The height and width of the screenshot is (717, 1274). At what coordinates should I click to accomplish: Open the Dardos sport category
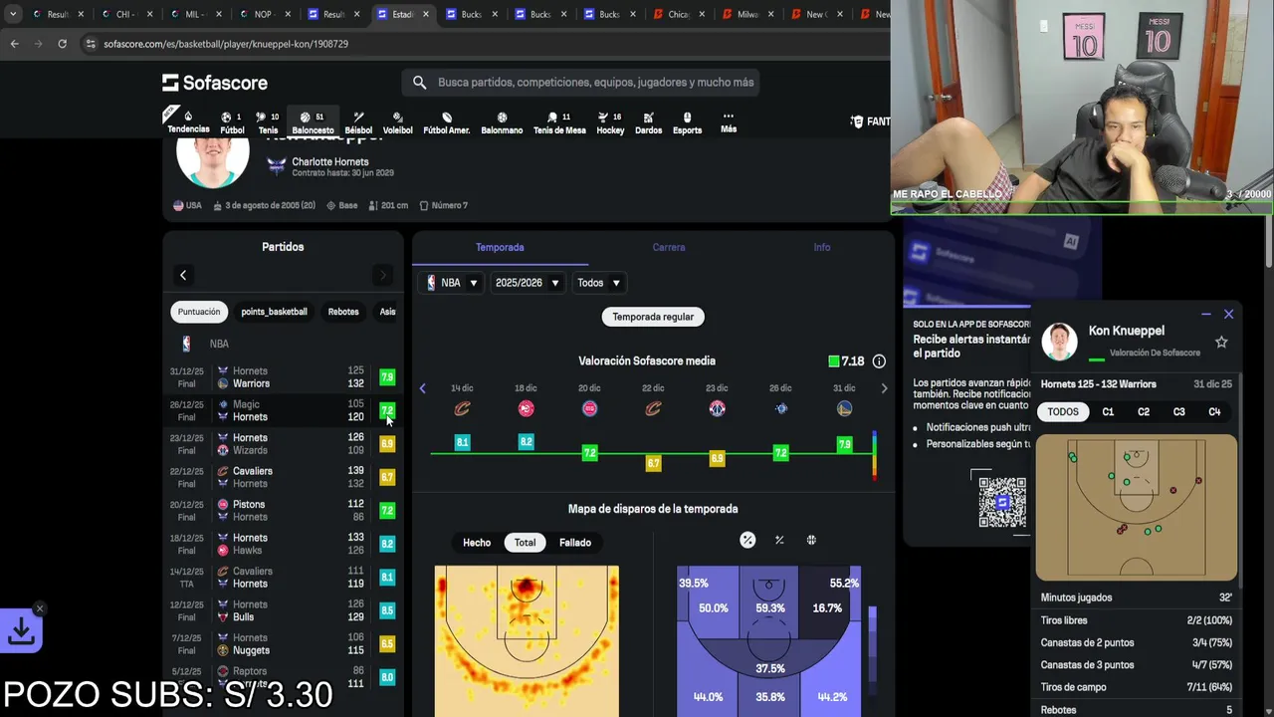(648, 122)
